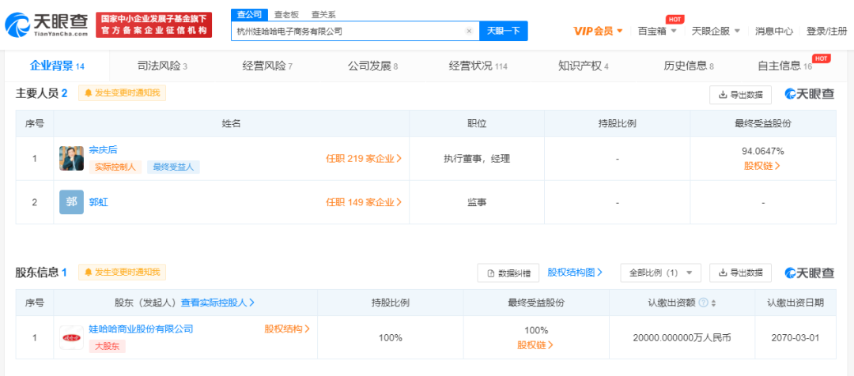This screenshot has width=854, height=376.
Task: Click the company name search input field
Action: (348, 31)
